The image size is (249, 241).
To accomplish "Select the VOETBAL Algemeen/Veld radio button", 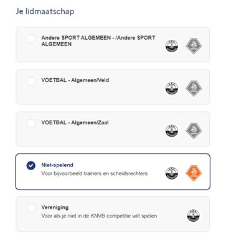I will 31,81.
